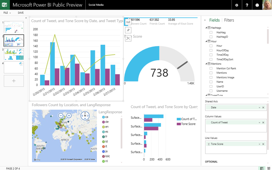Click the change chart type icon
This screenshot has width=272, height=170.
tap(128, 22)
